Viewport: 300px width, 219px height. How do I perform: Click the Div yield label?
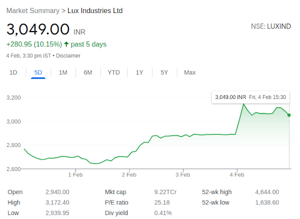click(x=116, y=213)
